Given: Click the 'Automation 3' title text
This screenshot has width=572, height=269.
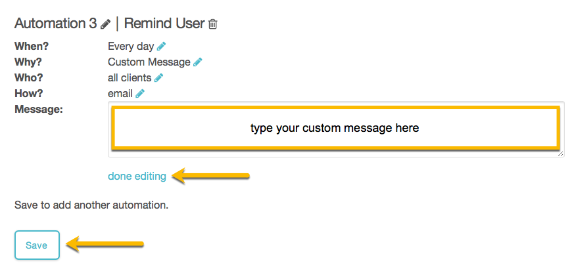Looking at the screenshot, I should (55, 24).
